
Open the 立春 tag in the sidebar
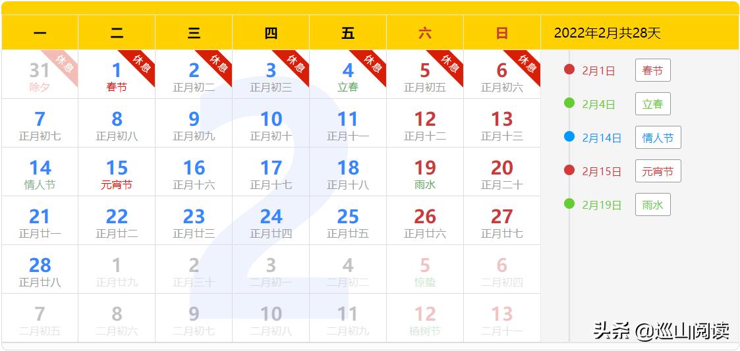coord(653,104)
